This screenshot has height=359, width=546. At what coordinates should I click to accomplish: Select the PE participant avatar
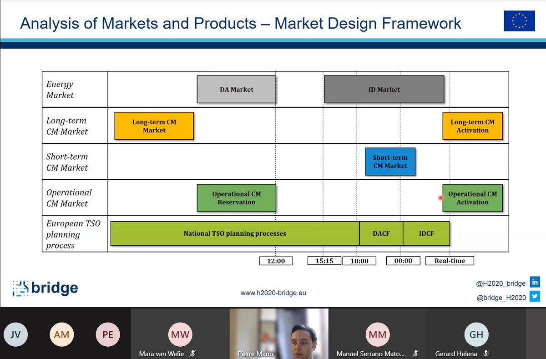108,334
